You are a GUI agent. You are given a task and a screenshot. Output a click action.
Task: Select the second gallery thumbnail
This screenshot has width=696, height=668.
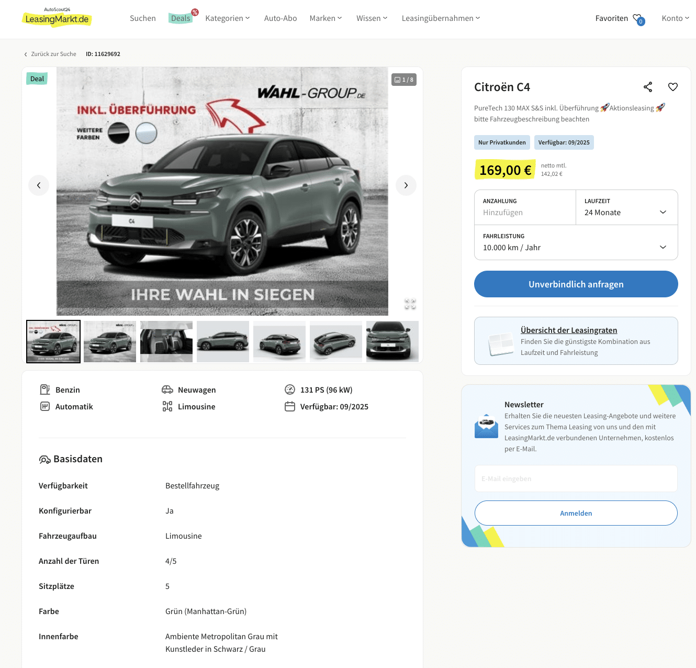pos(110,341)
